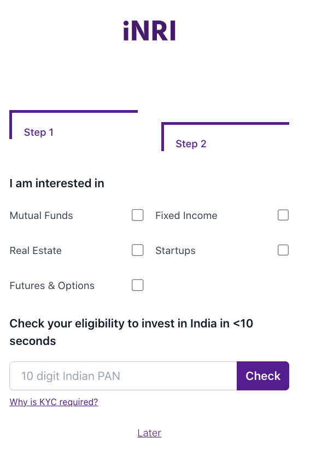Click the Futures & Options label

(x=52, y=285)
